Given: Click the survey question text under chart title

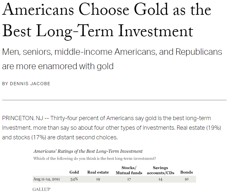Looking at the screenshot, I should [95, 159].
